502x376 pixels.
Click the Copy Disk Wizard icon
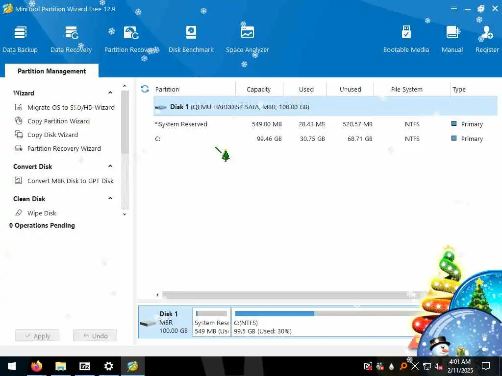click(19, 135)
